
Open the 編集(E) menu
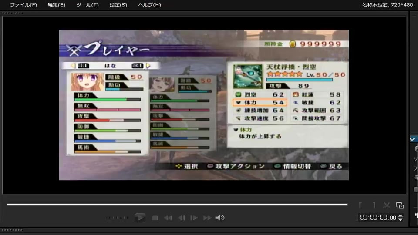pos(56,5)
